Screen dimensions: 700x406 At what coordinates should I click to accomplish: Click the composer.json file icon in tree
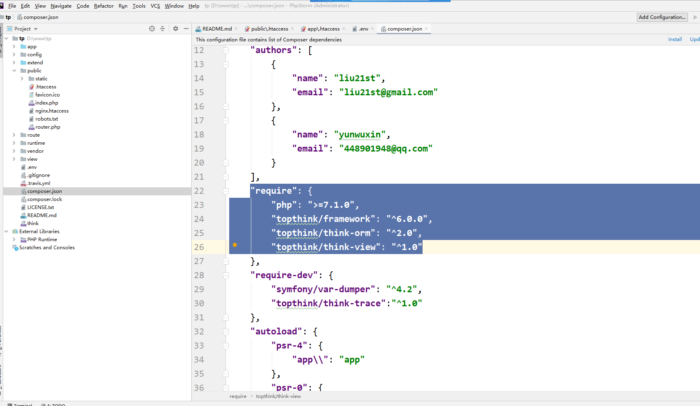coord(23,191)
